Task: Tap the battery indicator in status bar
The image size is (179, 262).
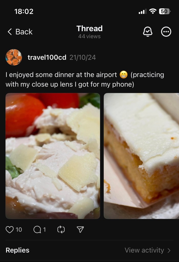Action: 165,11
